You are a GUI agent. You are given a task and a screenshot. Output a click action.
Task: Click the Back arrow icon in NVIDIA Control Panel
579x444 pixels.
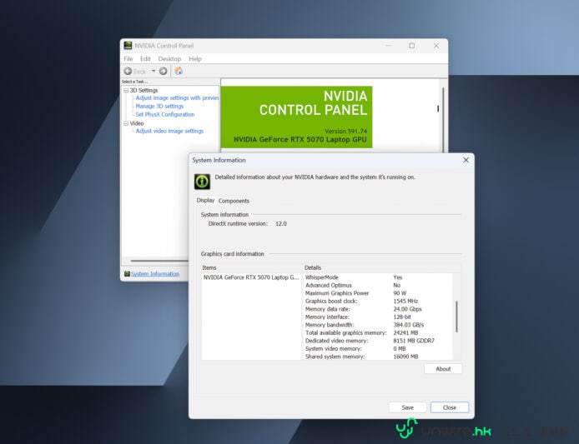coord(128,71)
